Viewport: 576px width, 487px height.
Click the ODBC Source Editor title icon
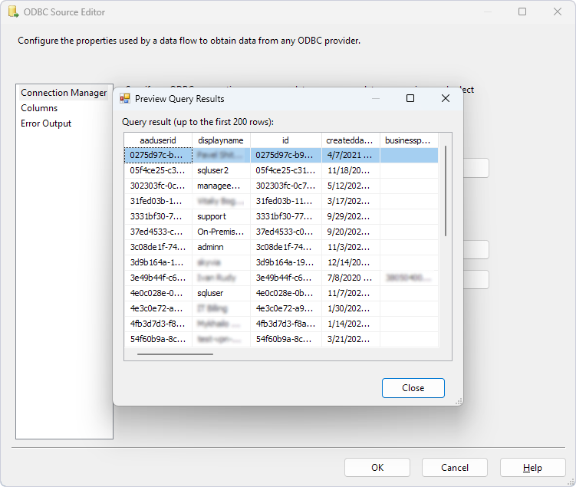[13, 12]
